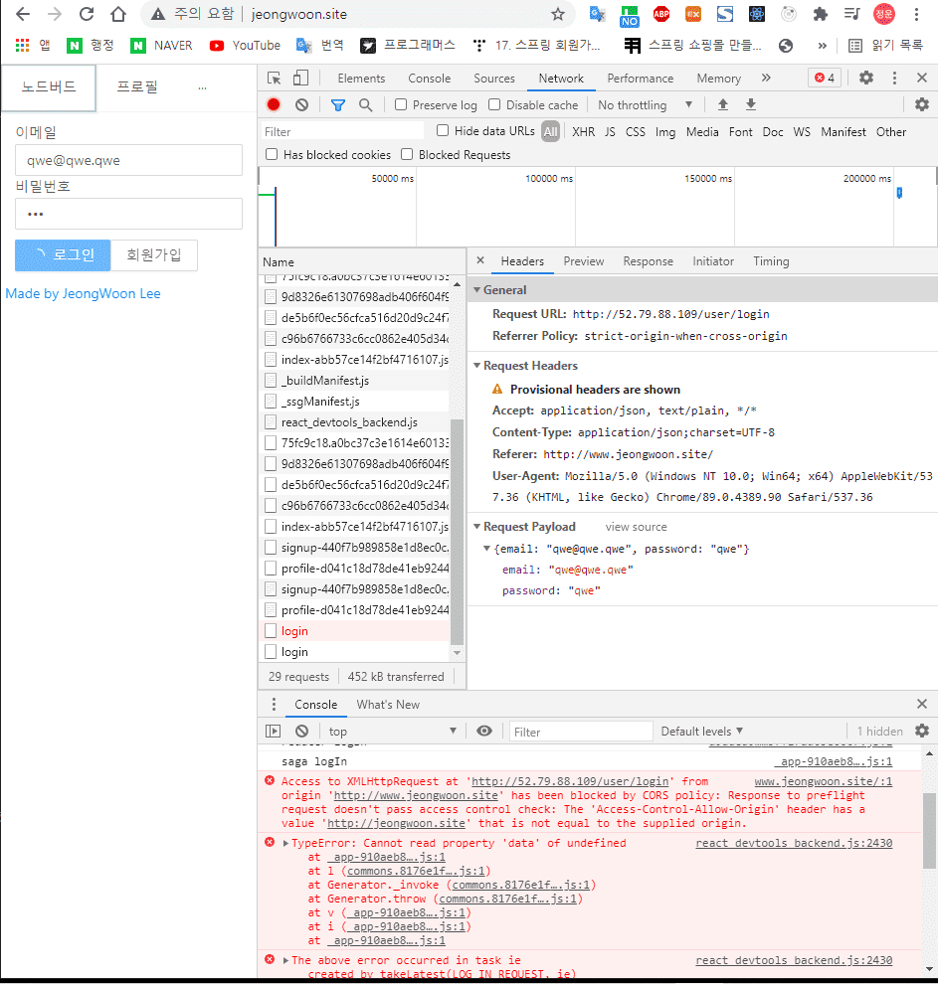Filter requests by JS type

tap(610, 132)
